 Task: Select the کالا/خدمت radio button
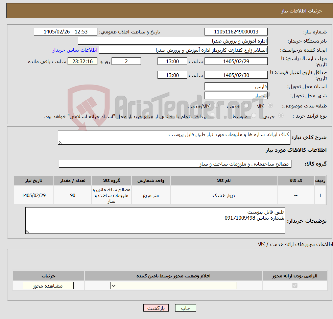pos(216,105)
